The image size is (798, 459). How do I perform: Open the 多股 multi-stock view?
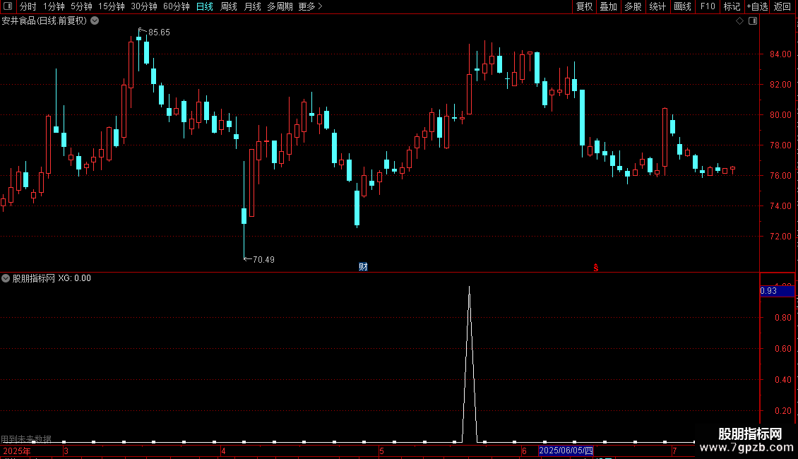[x=633, y=6]
